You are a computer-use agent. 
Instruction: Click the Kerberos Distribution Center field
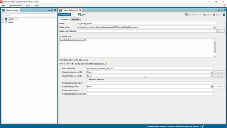150,94
